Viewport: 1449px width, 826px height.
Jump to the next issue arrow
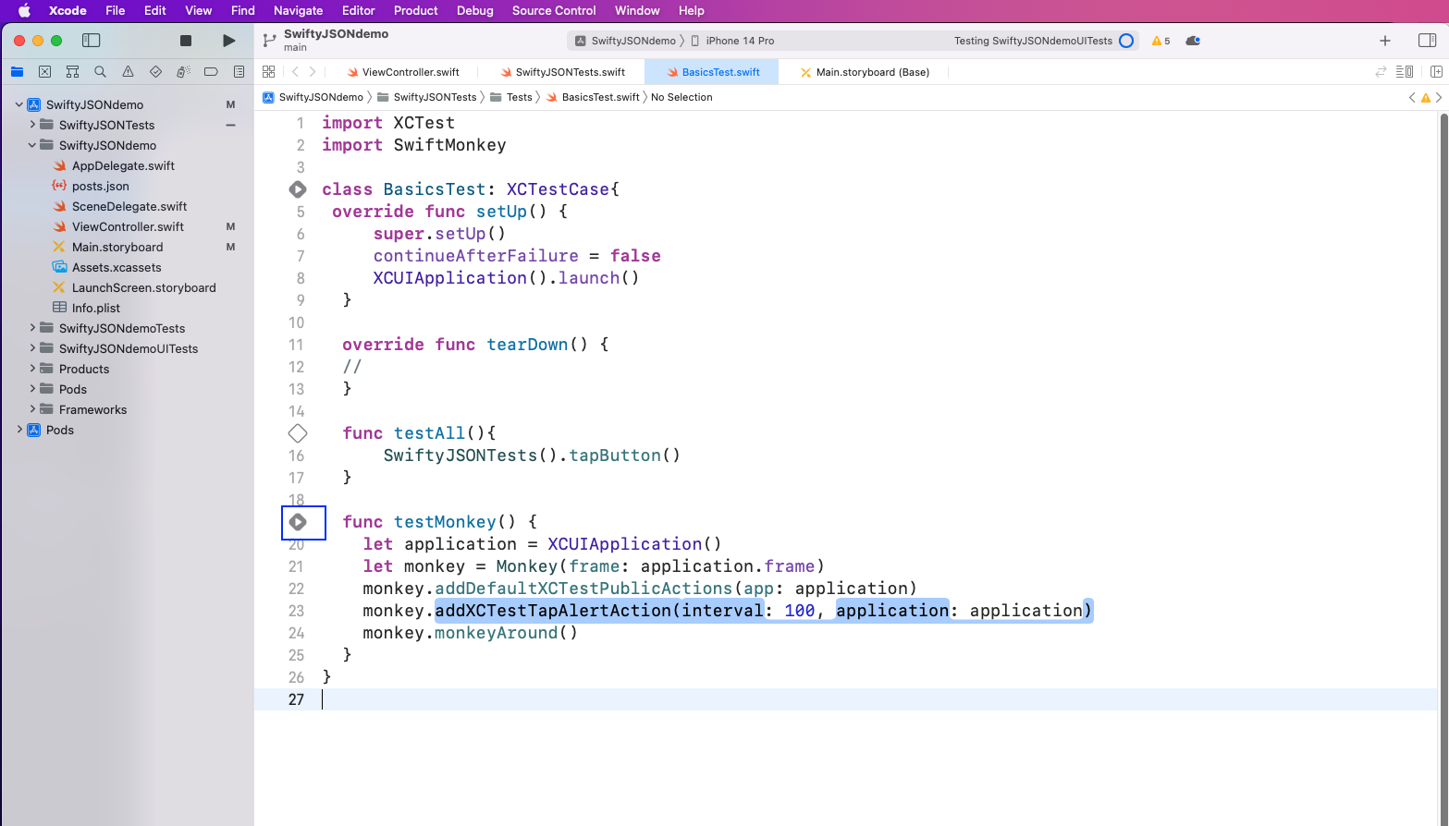click(1439, 97)
